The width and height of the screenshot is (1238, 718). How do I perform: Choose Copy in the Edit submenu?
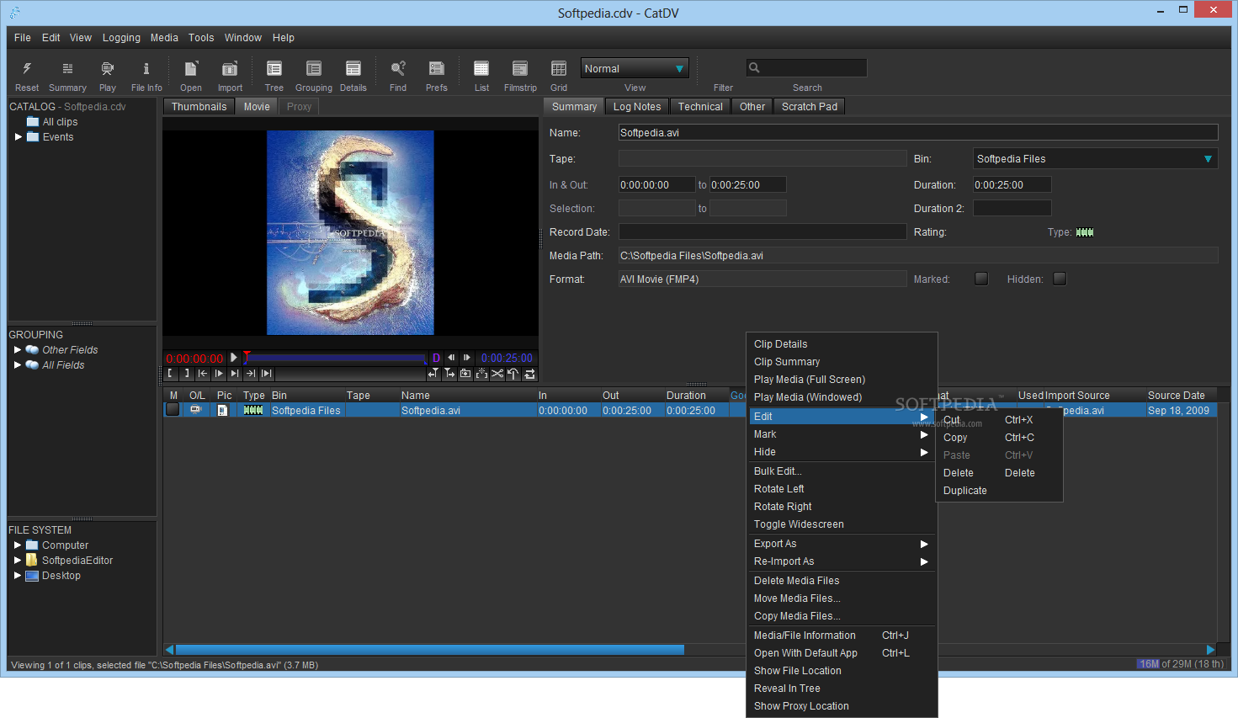click(x=999, y=438)
